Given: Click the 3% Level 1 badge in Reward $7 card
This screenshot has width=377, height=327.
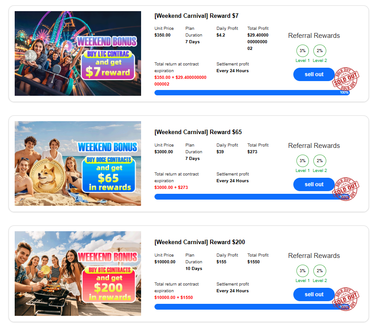Looking at the screenshot, I should click(303, 51).
